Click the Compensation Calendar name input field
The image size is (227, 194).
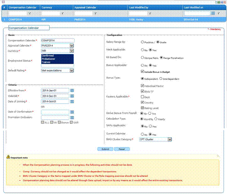pos(58,41)
